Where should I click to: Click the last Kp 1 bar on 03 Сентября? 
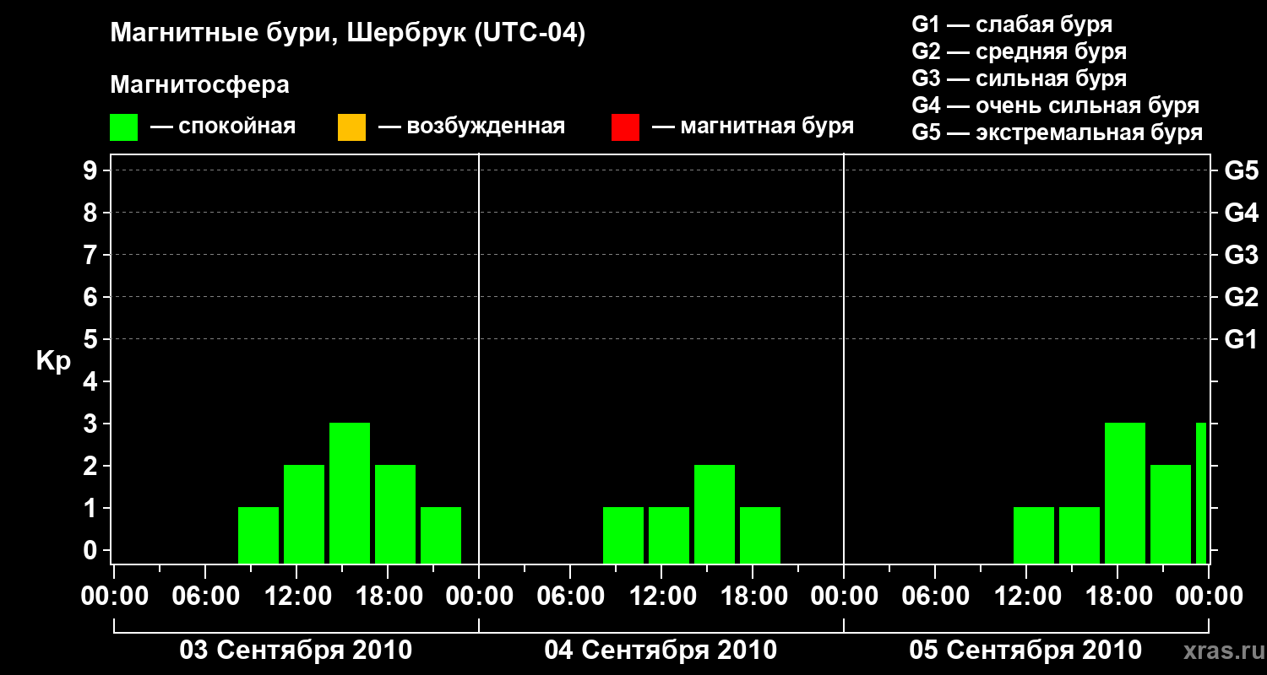441,535
